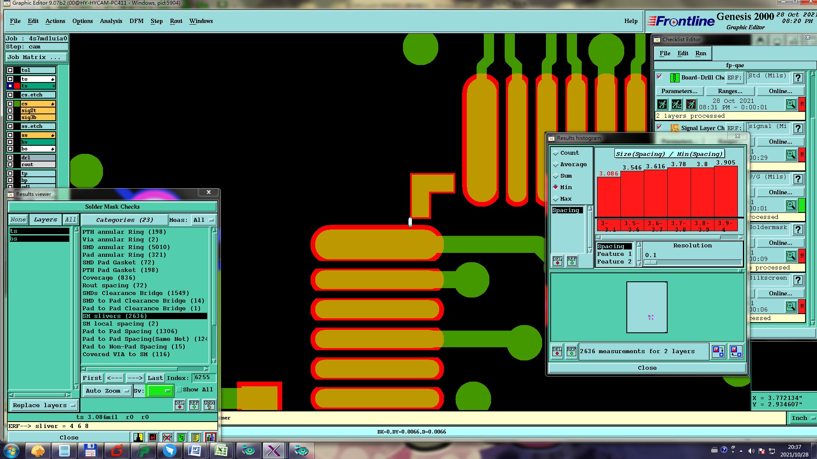The image size is (817, 459).
Task: Click the yellow notes report icon
Action: tap(196, 437)
